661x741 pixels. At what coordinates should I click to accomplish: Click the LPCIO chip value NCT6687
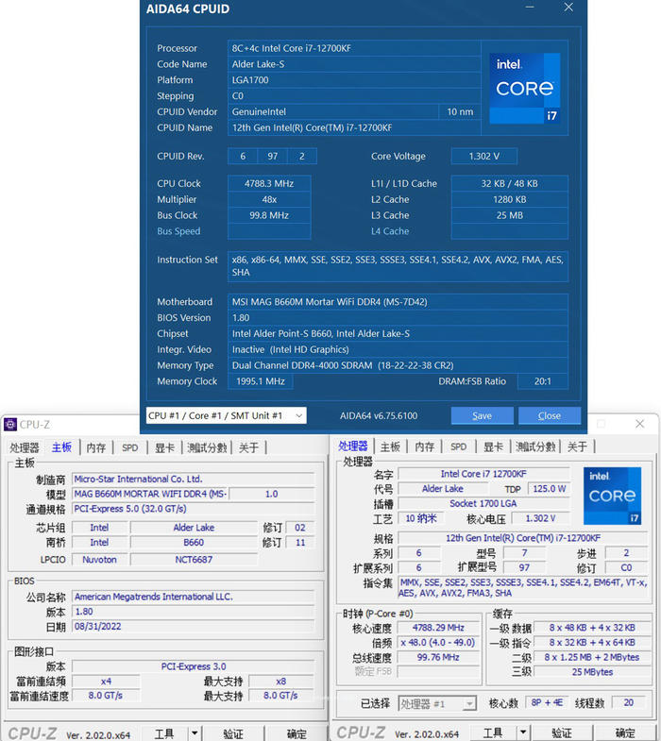pyautogui.click(x=194, y=560)
